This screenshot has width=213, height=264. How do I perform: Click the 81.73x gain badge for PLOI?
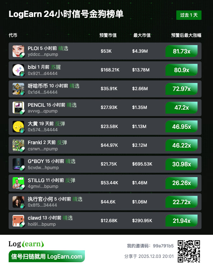point(182,51)
